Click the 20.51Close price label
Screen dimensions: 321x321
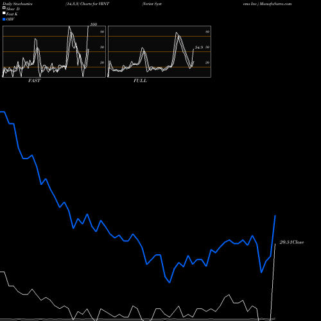point(291,242)
